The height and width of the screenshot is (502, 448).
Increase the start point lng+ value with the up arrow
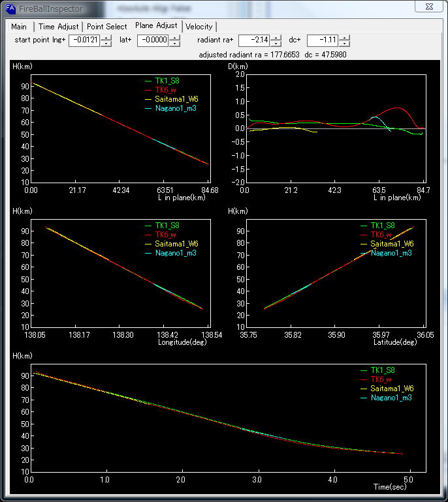click(x=106, y=38)
